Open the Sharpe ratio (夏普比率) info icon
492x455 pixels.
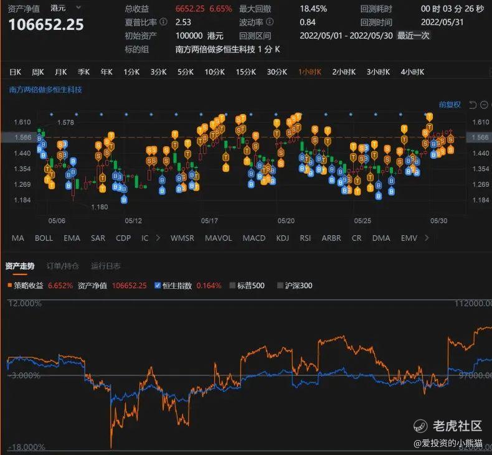tap(163, 22)
